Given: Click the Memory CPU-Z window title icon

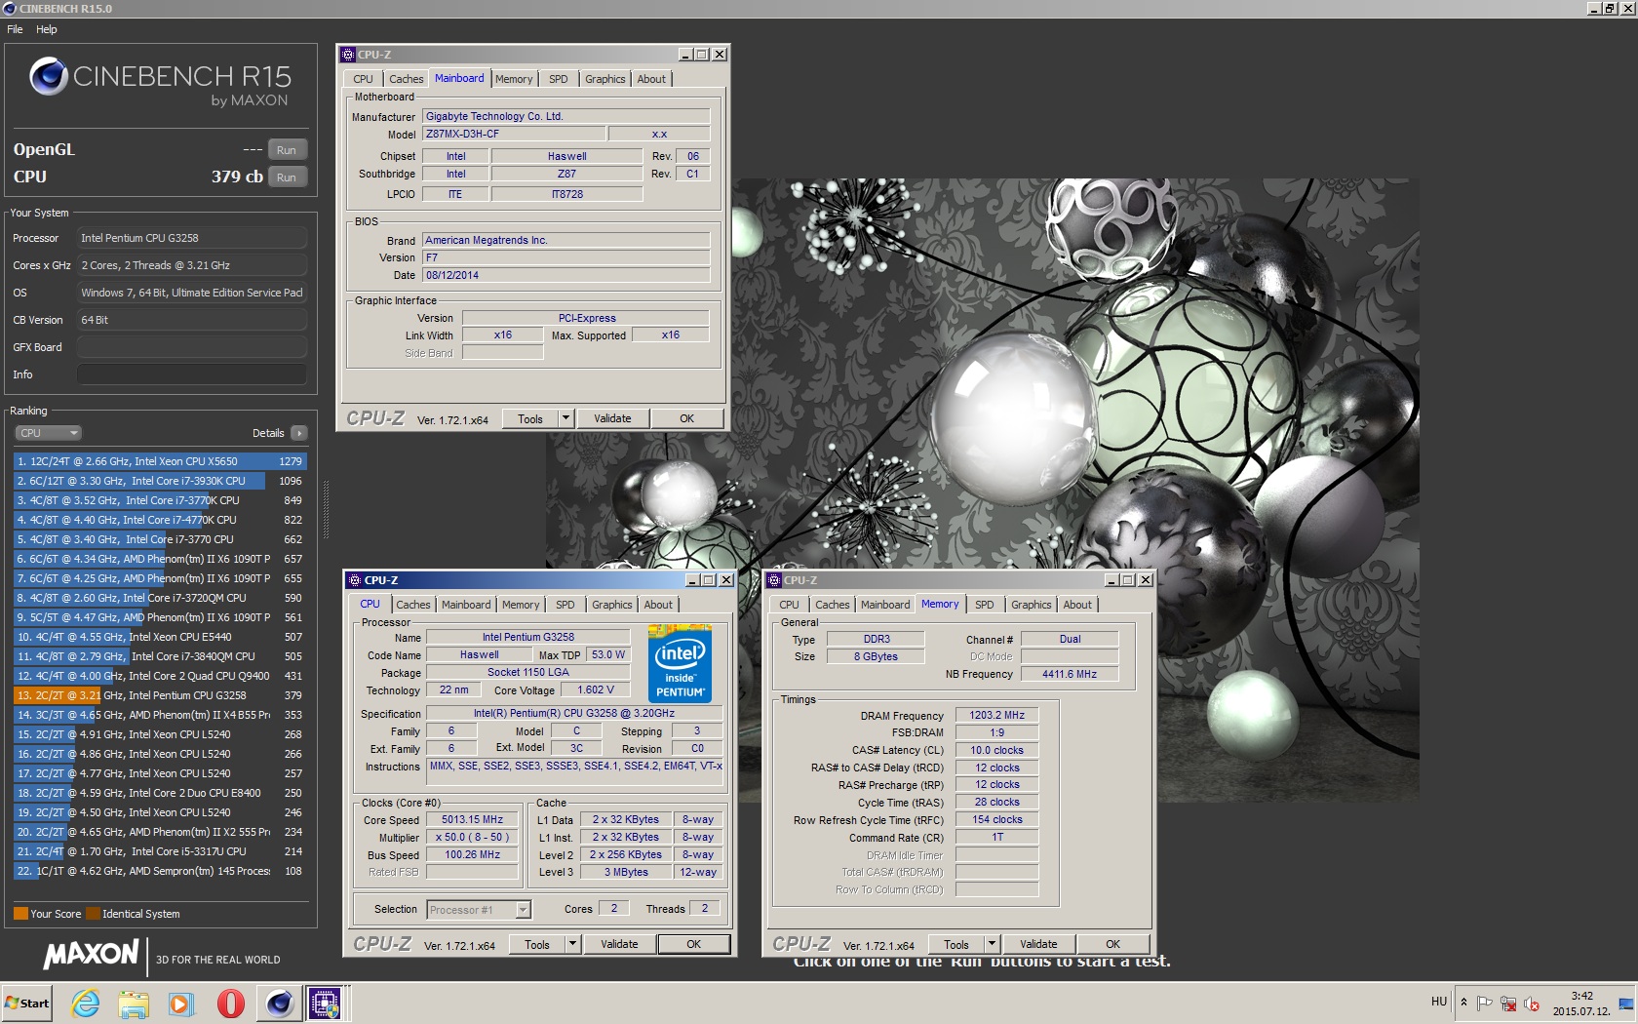Looking at the screenshot, I should click(x=775, y=580).
